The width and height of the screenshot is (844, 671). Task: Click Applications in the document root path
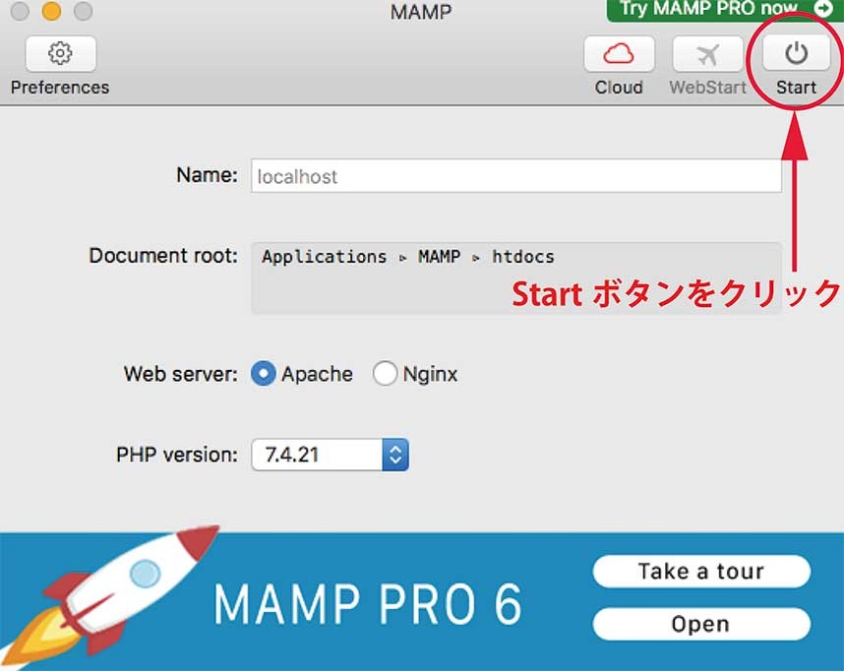click(x=324, y=257)
